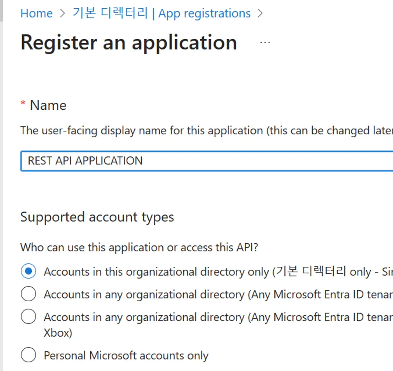Click 'Accounts in this organizational directory only' label text
This screenshot has height=371, width=393.
157,272
